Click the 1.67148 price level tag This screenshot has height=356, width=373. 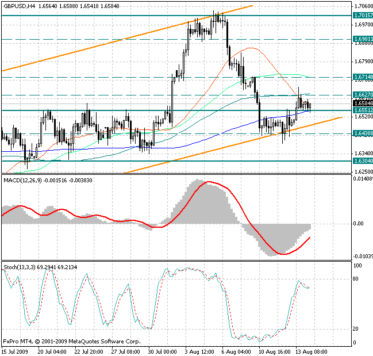point(363,76)
